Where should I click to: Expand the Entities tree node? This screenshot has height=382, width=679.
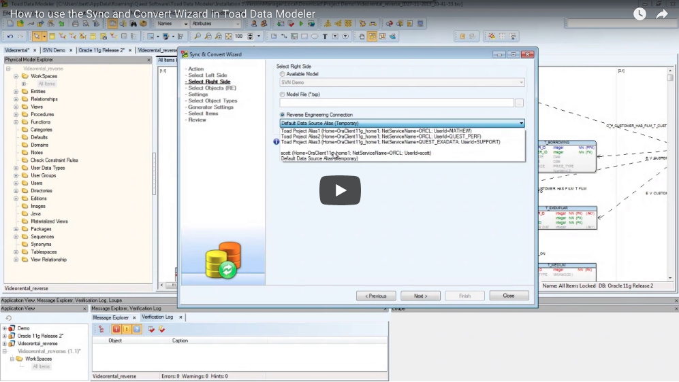[16, 91]
